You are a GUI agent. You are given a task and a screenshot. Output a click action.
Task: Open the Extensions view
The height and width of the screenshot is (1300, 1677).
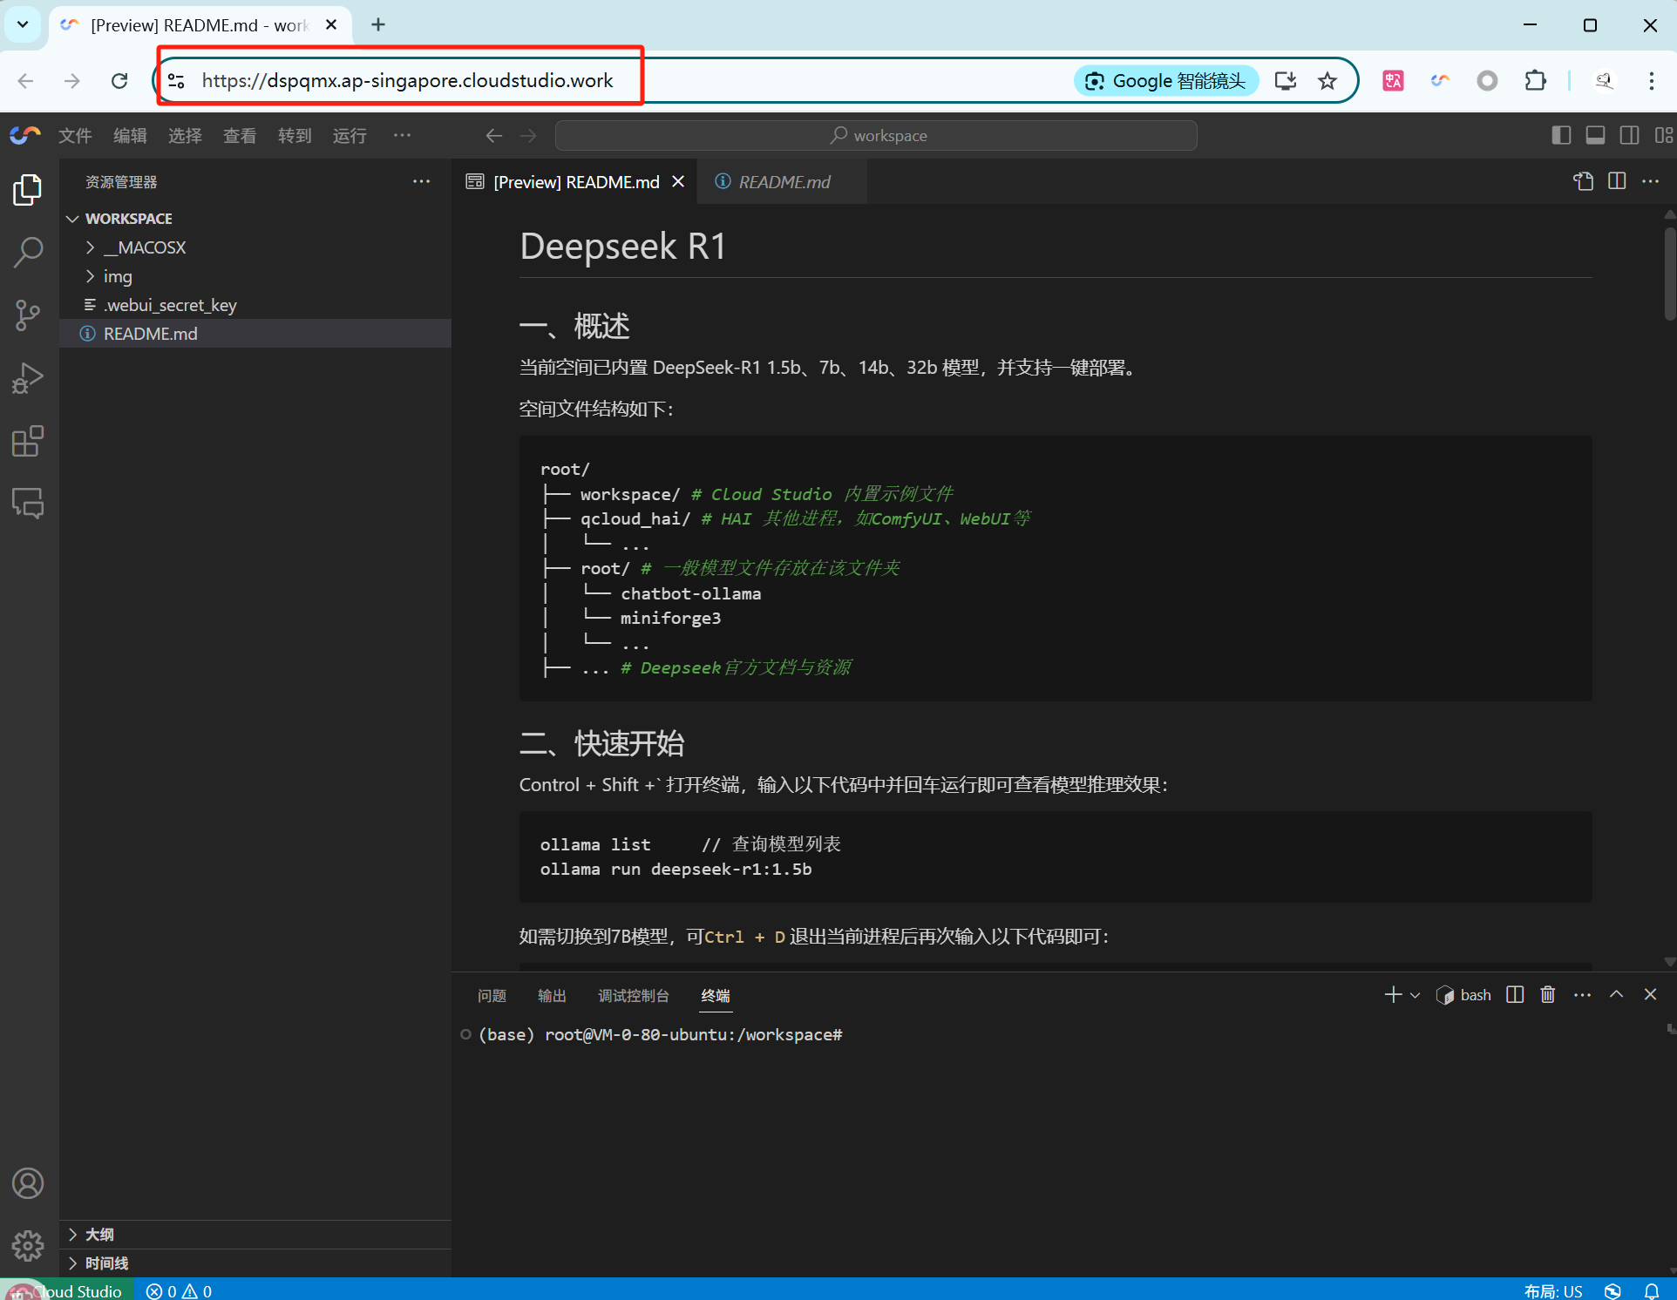(28, 441)
